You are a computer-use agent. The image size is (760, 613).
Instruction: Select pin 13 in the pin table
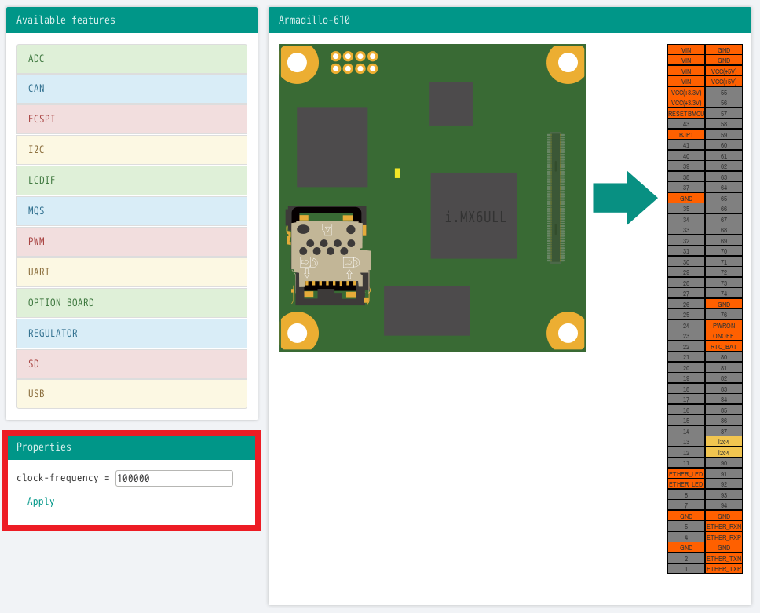coord(686,442)
